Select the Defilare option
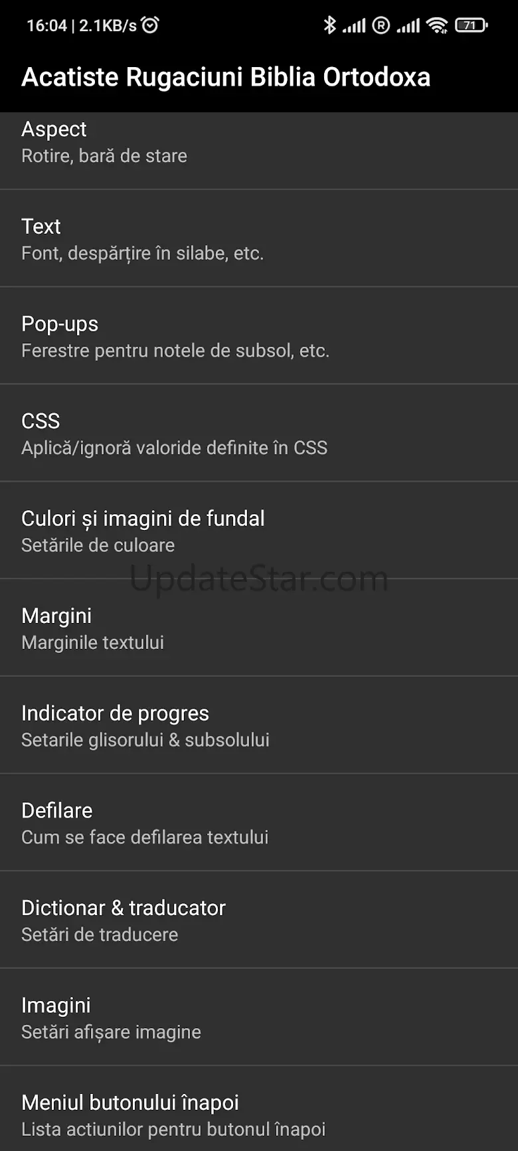The height and width of the screenshot is (1151, 518). coord(259,822)
